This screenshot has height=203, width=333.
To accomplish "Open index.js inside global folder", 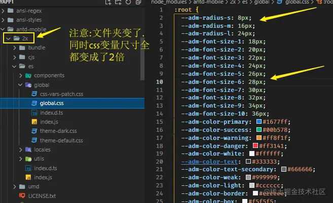I will pos(49,122).
